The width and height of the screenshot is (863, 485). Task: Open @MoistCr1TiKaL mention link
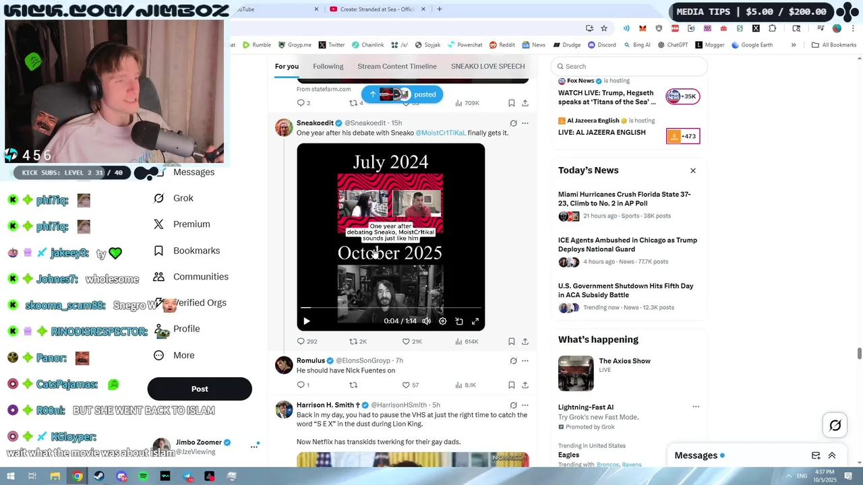[x=440, y=133]
